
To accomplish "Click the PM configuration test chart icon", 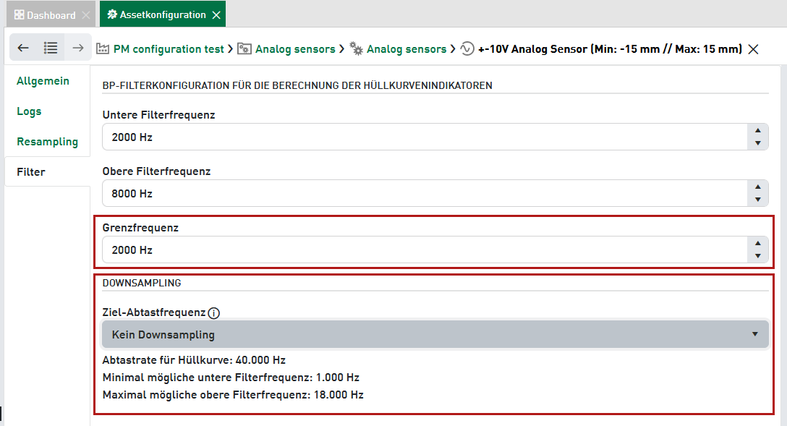I will click(x=103, y=48).
